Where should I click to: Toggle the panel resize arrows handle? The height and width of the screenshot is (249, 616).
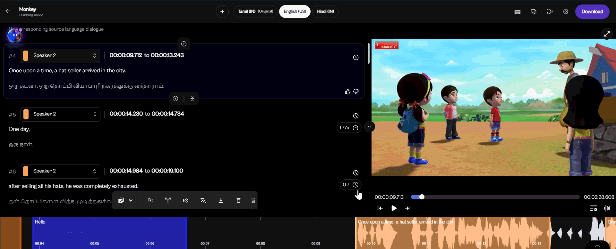[x=370, y=127]
